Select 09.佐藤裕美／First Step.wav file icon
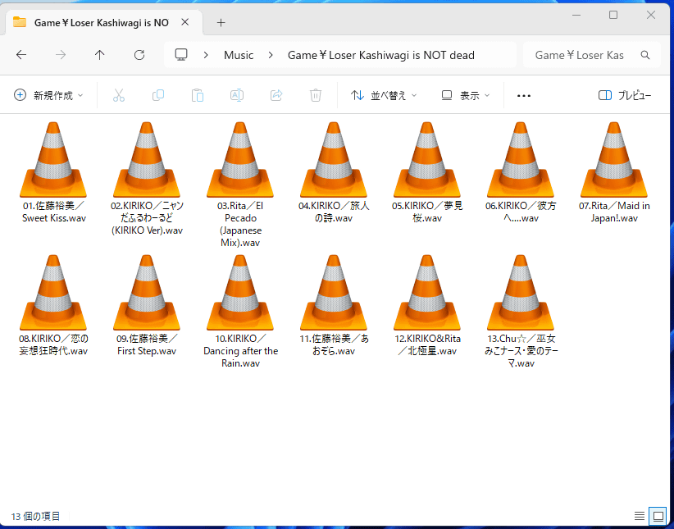 pyautogui.click(x=147, y=293)
